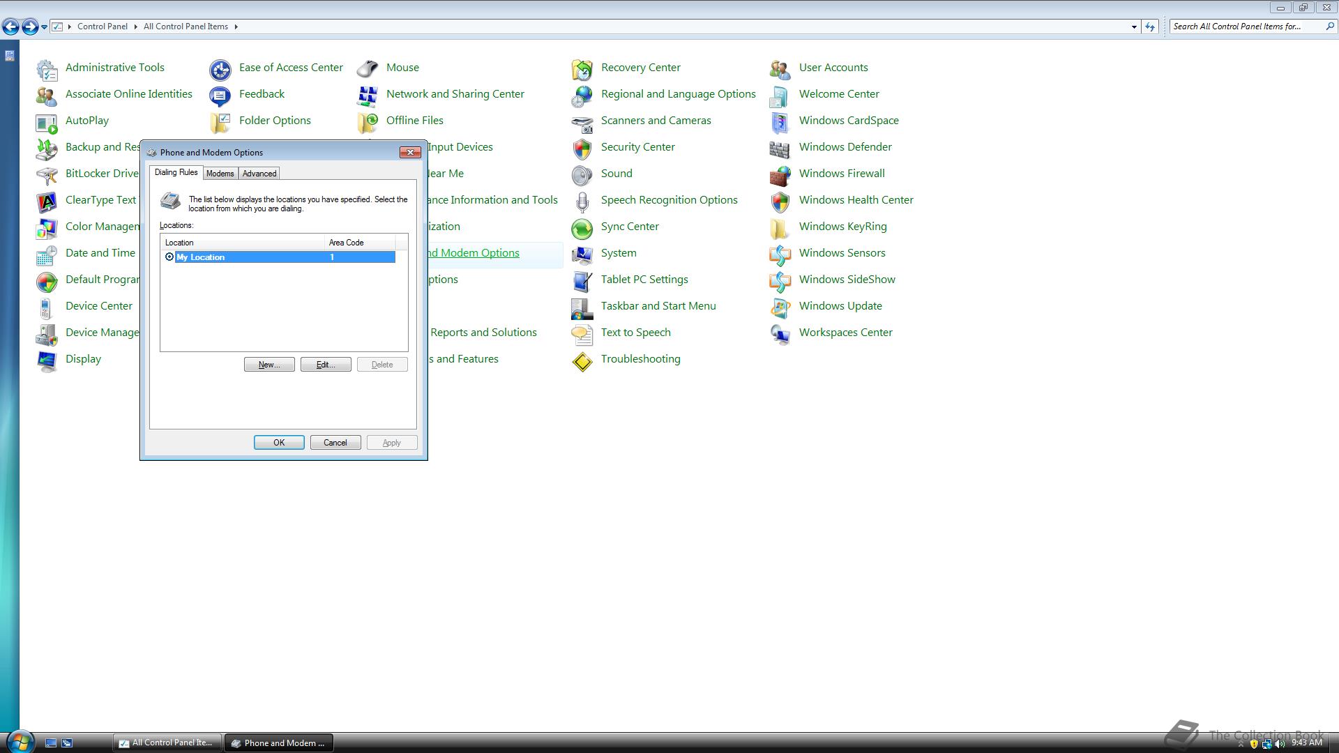Click the Area Code column header

(x=360, y=243)
